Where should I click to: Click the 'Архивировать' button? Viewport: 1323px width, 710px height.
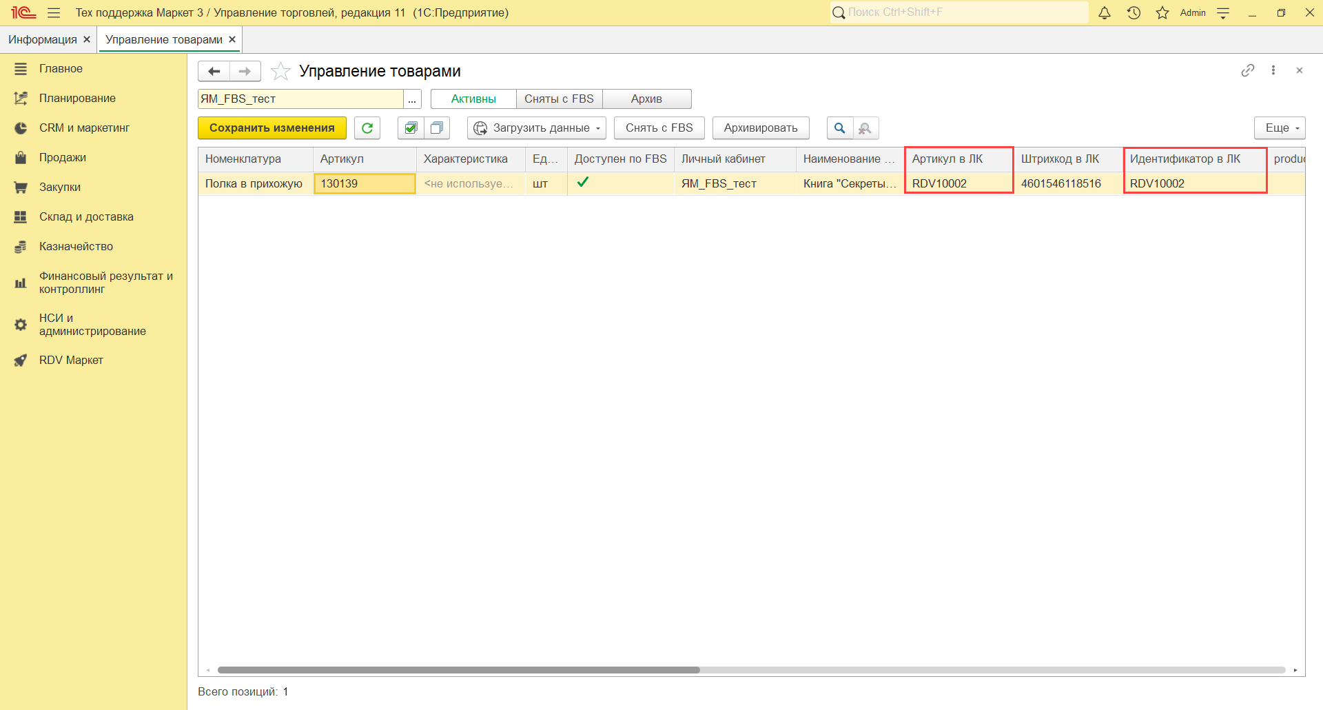(x=761, y=128)
